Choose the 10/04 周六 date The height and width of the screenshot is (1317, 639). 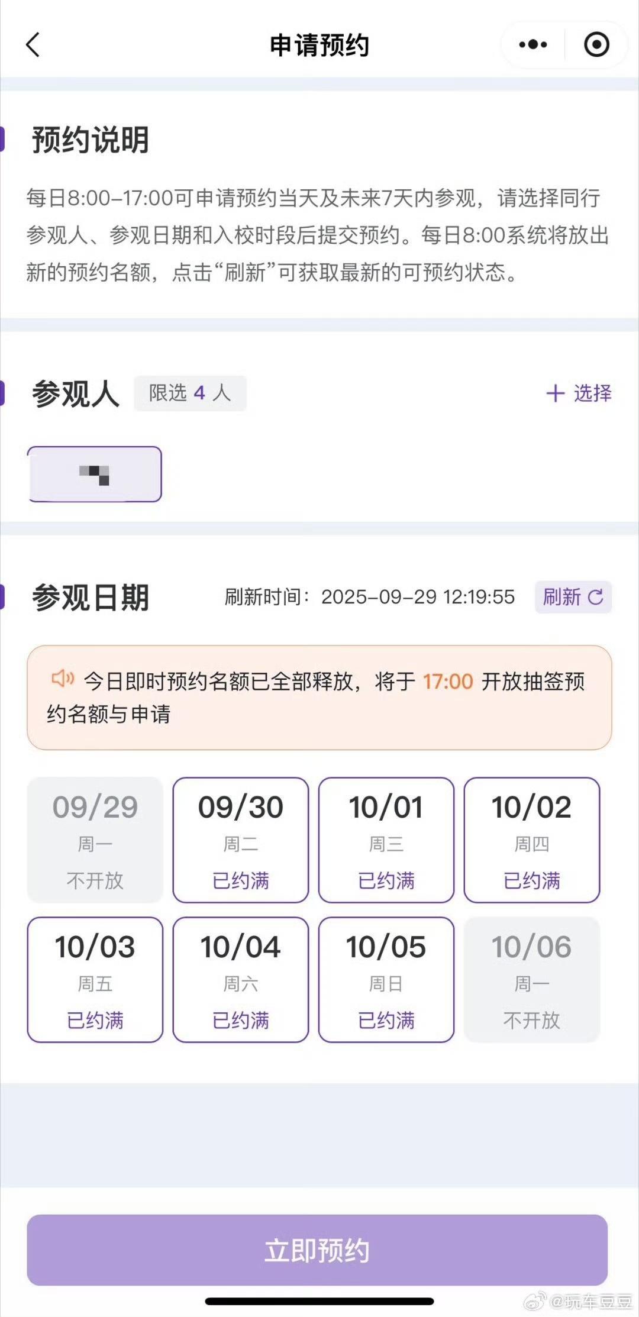(x=241, y=980)
